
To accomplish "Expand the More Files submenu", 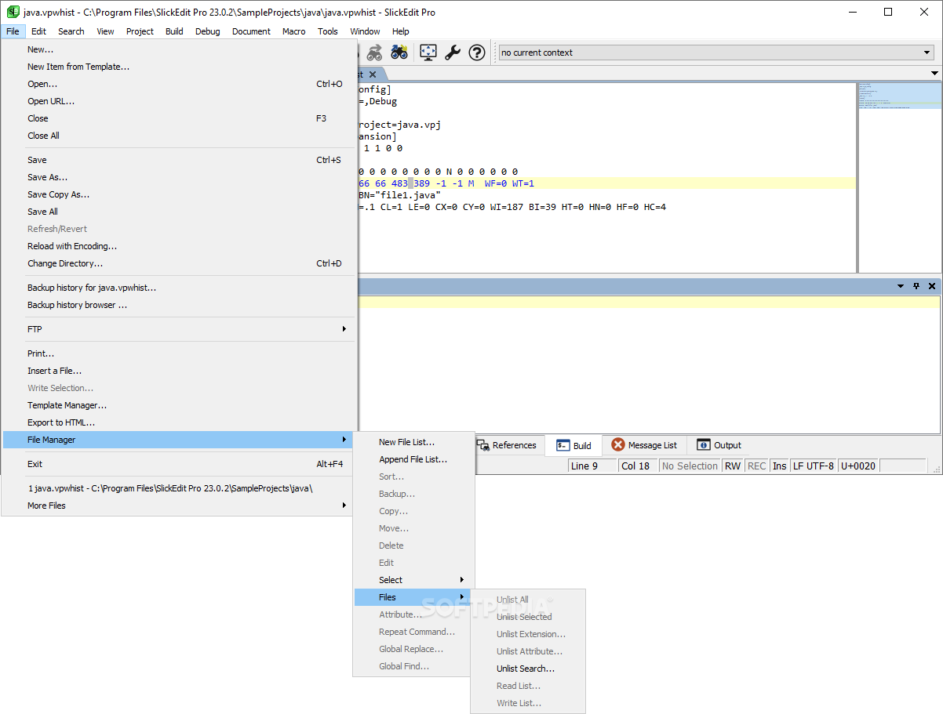I will click(x=180, y=506).
